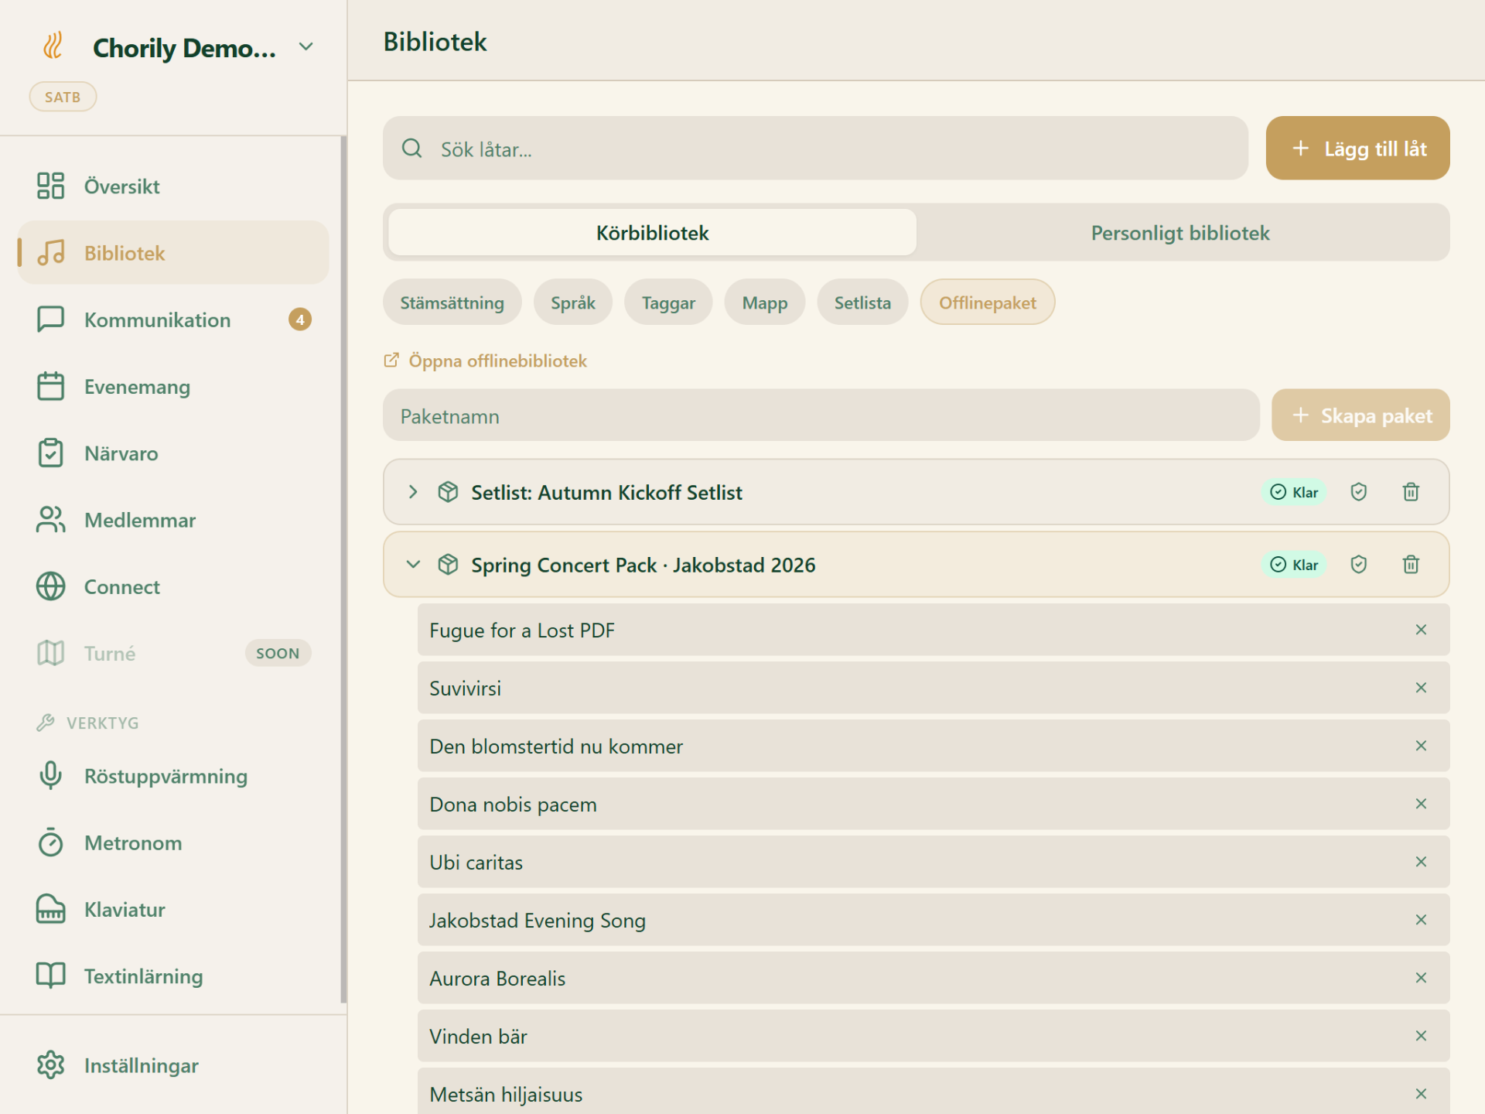The width and height of the screenshot is (1485, 1114).
Task: Go to Metronom in sidebar
Action: click(x=173, y=842)
